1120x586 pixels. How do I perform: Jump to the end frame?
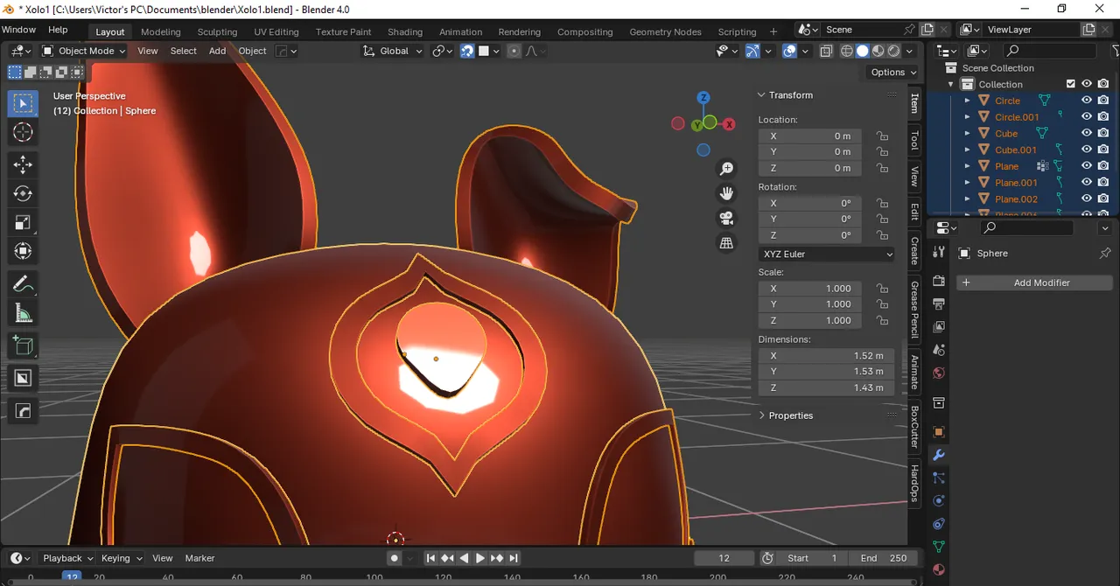[x=514, y=558]
